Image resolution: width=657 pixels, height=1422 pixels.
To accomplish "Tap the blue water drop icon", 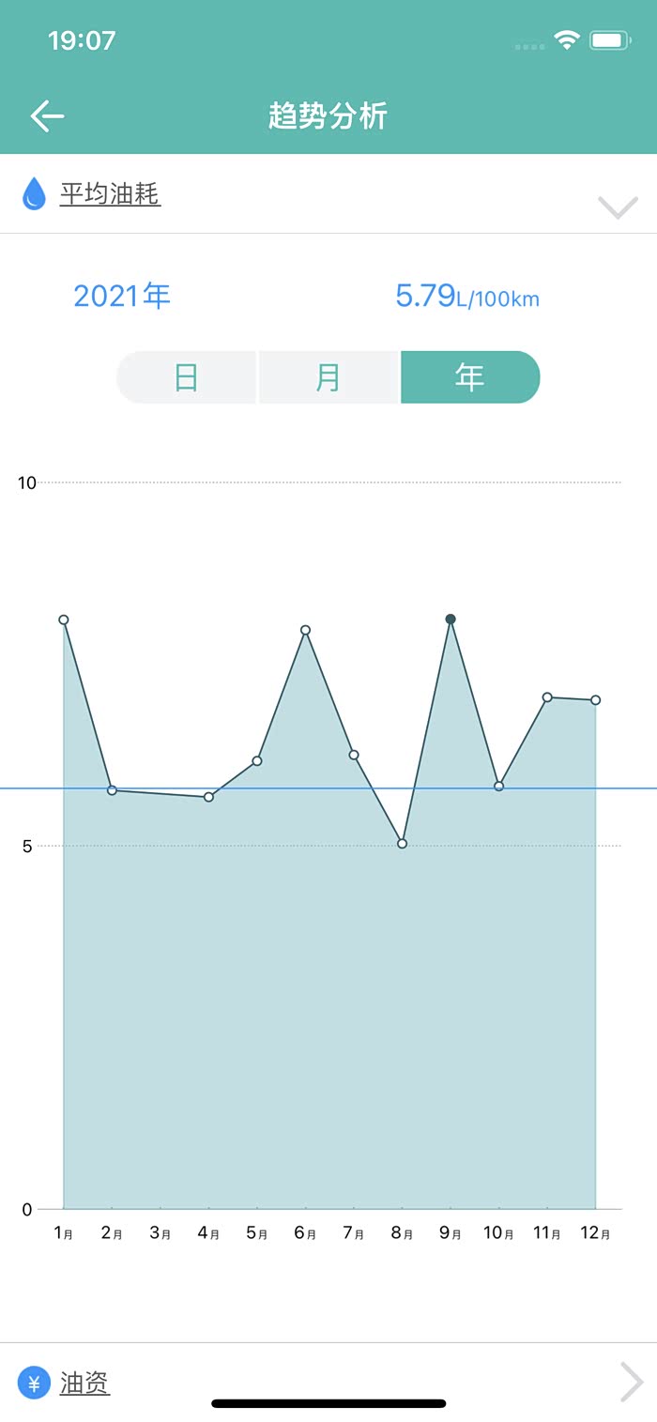I will pyautogui.click(x=34, y=193).
